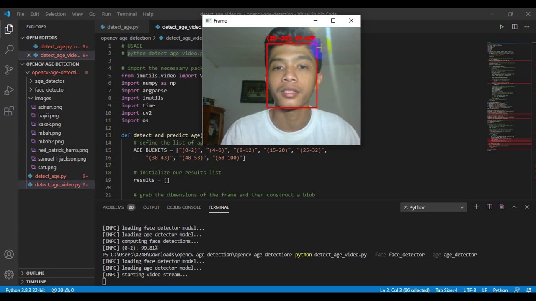
Task: Open the Extensions view
Action: click(x=9, y=111)
